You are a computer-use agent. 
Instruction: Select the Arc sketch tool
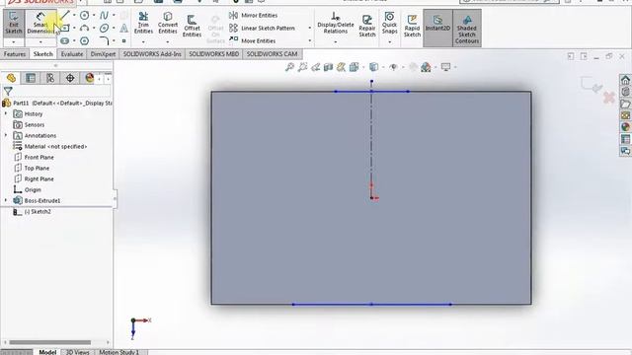click(x=84, y=29)
